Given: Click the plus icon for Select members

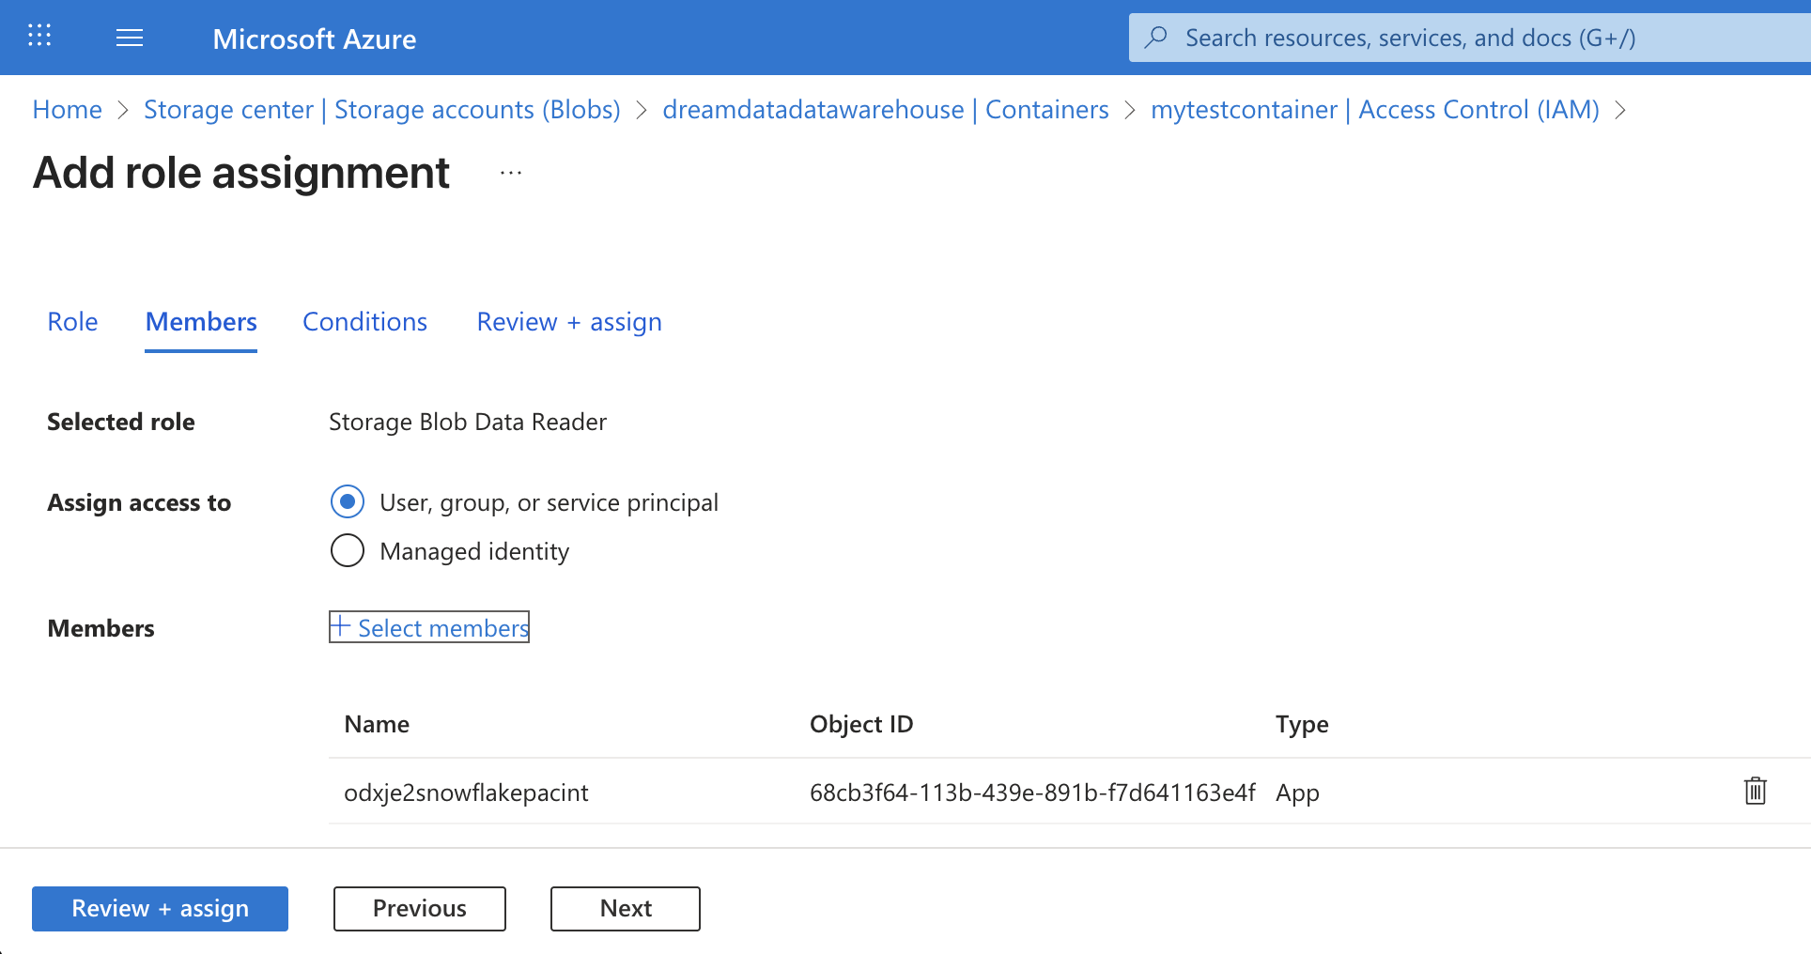Looking at the screenshot, I should [340, 626].
